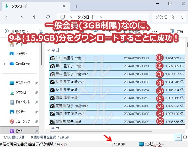
Task: Click video icon of 江口 茉里花 32歳
Action: pyautogui.click(x=52, y=58)
